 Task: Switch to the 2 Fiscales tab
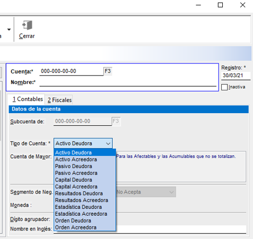pos(60,100)
